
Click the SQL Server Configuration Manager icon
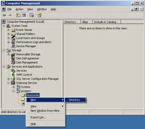(13, 79)
